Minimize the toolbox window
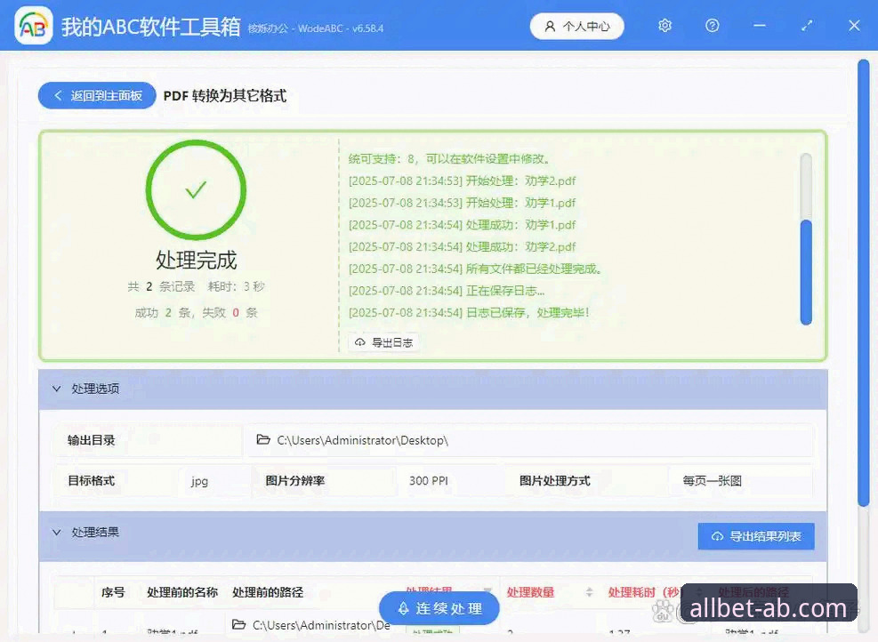Image resolution: width=878 pixels, height=642 pixels. (760, 26)
